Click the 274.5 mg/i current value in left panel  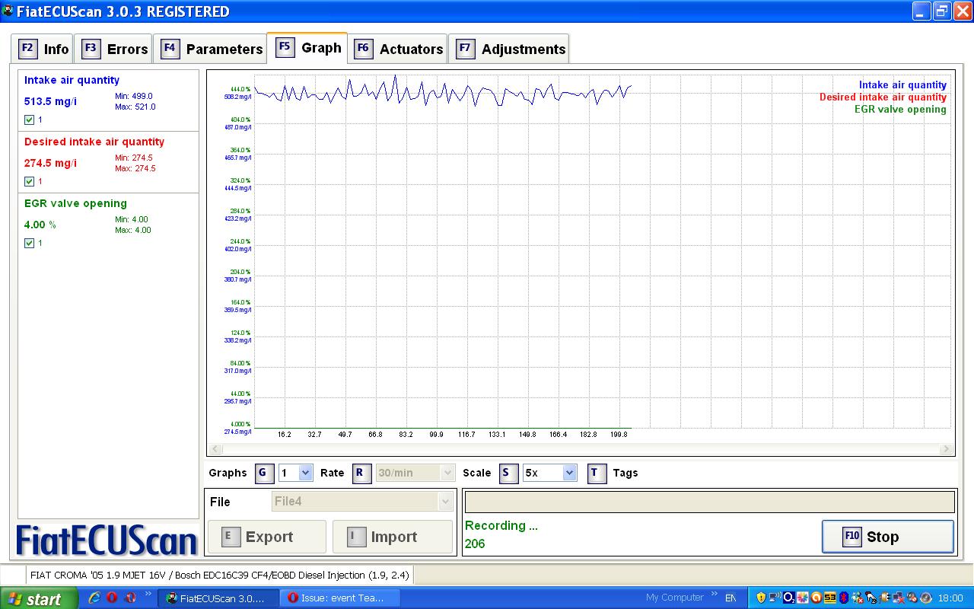[x=50, y=163]
